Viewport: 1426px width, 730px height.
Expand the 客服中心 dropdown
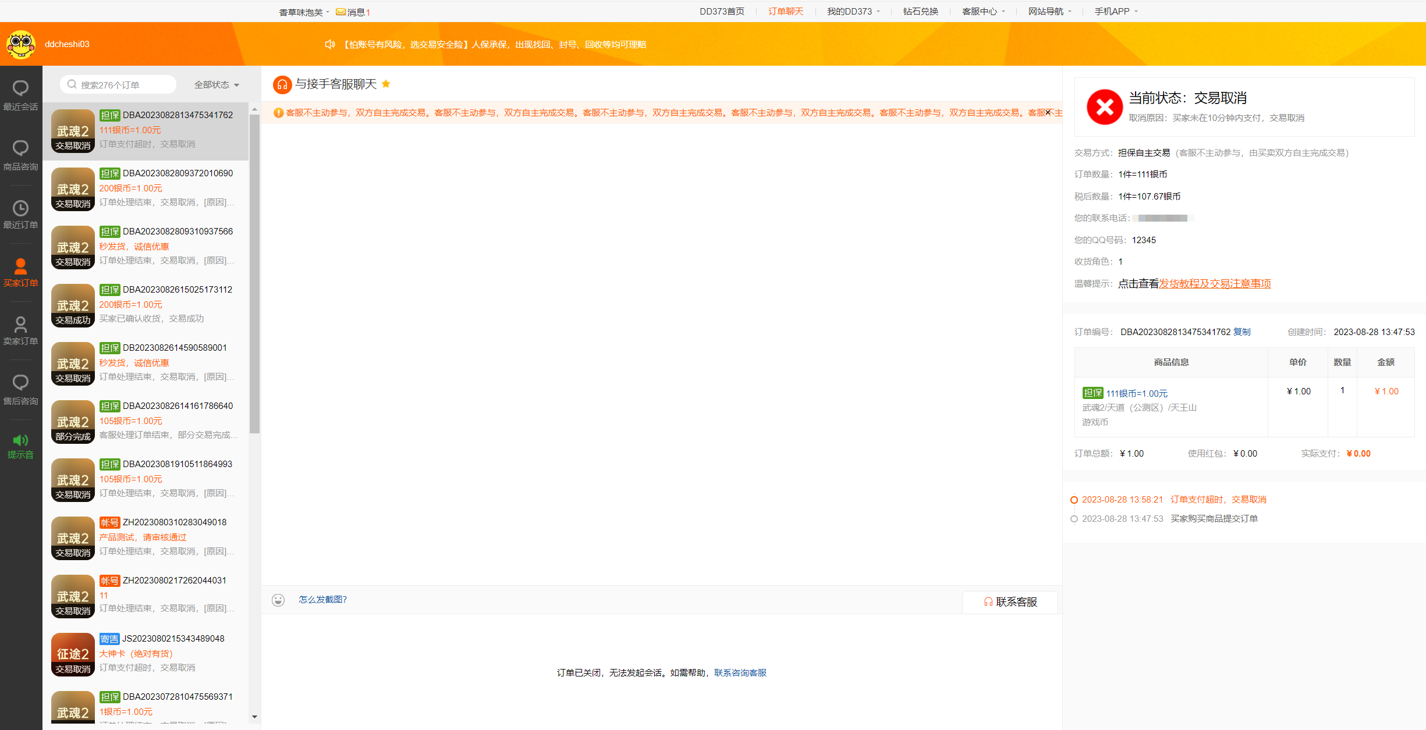tap(984, 11)
